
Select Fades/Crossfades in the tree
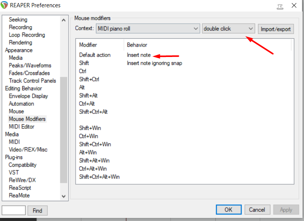coord(29,73)
